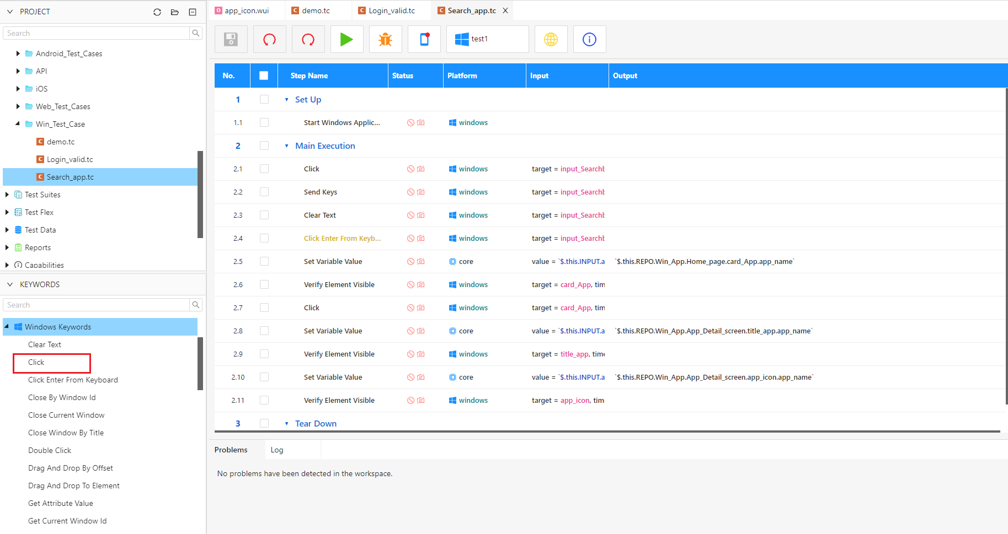
Task: Click the Reports icon in project tree
Action: pos(18,247)
